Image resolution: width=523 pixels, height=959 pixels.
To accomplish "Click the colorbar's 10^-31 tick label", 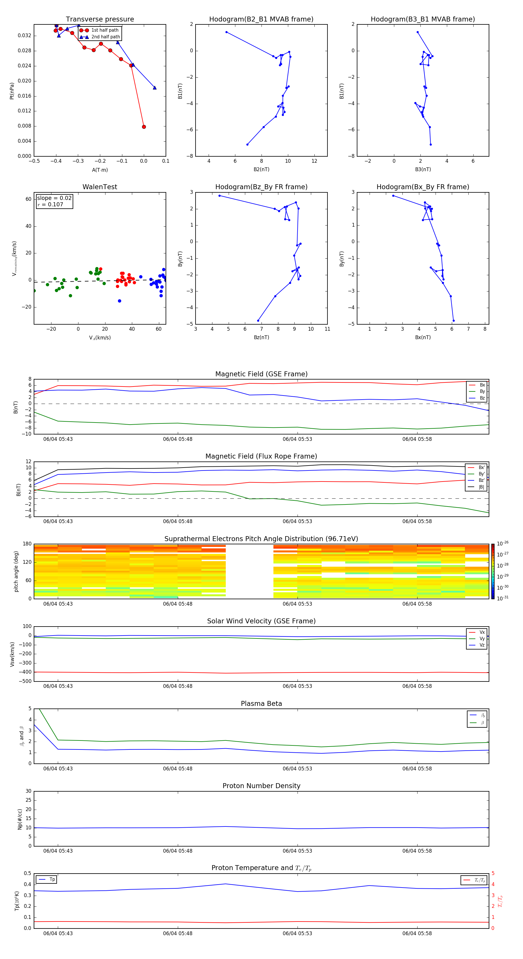I will pos(503,598).
